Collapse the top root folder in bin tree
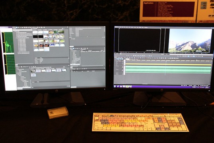Image resolution: width=214 pixels, height=143 pixels. [x=16, y=31]
